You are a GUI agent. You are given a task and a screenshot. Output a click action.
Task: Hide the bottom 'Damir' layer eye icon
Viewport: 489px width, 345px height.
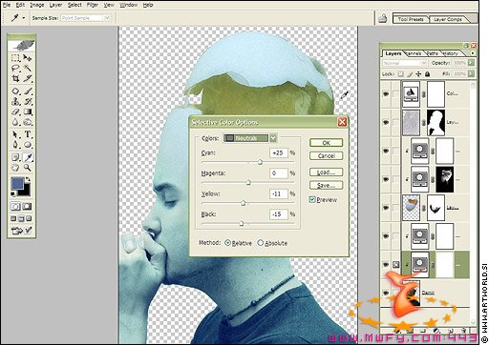click(x=386, y=293)
